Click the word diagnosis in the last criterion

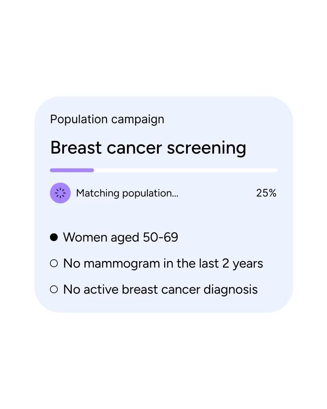[230, 290]
